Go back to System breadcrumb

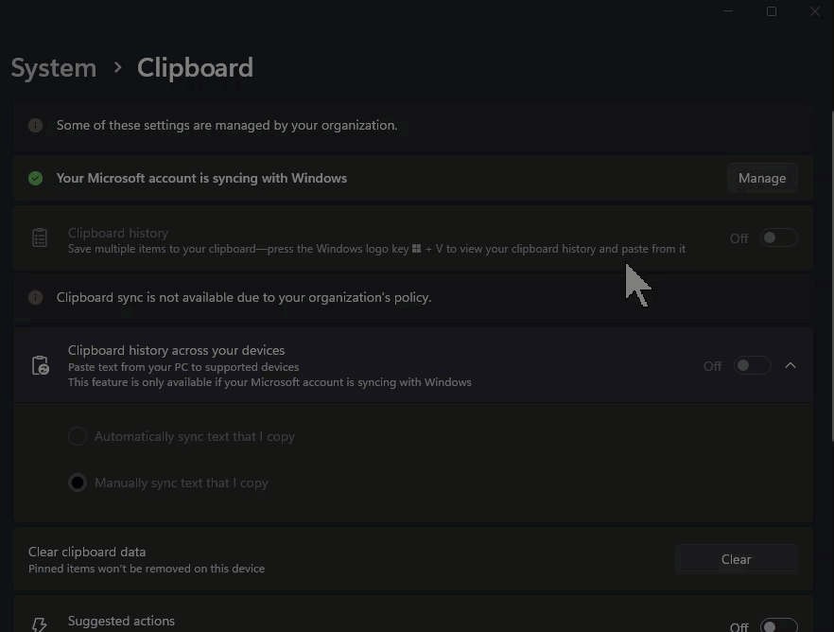pos(54,68)
